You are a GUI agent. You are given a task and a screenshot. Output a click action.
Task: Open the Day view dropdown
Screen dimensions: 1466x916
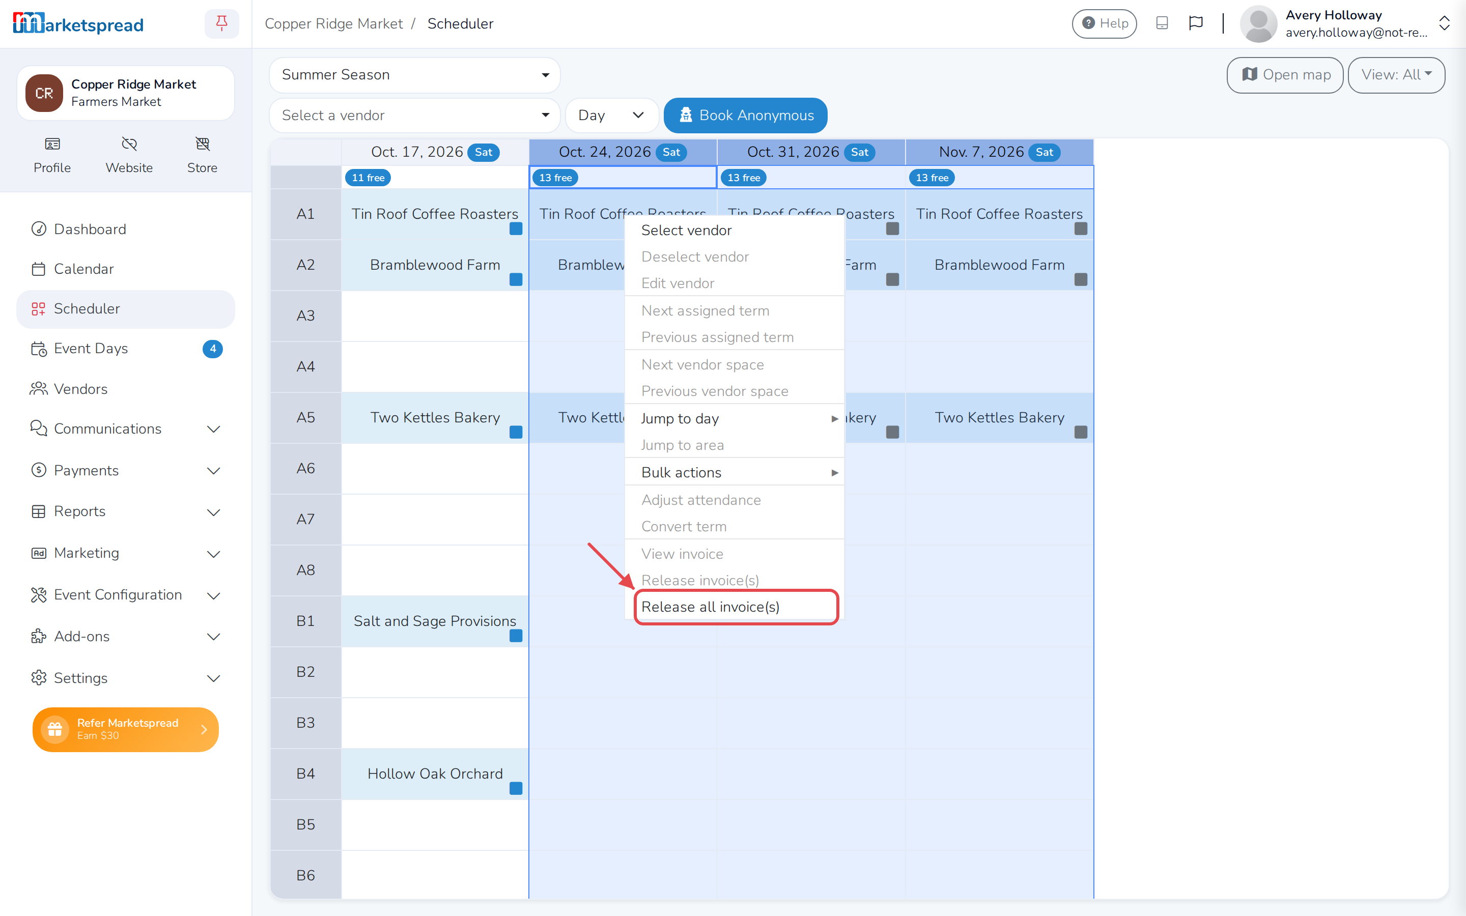pyautogui.click(x=611, y=115)
